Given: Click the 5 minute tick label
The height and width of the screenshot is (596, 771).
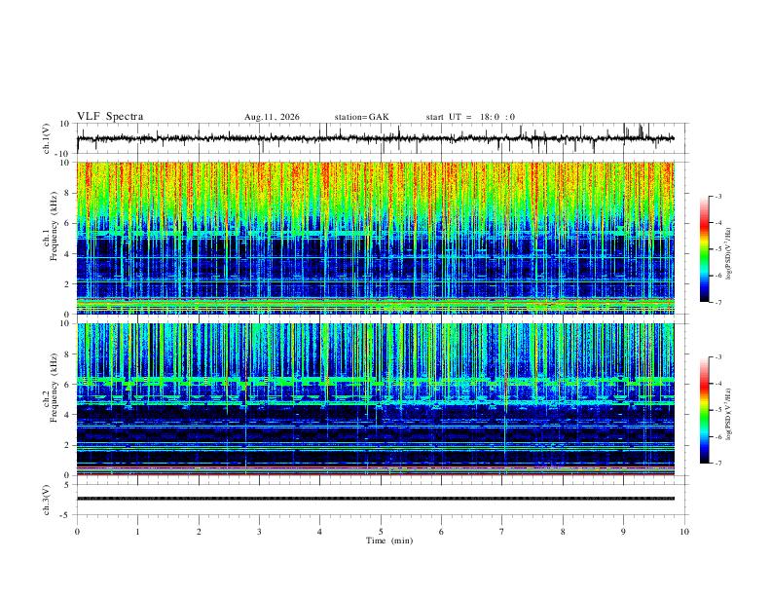Looking at the screenshot, I should pos(381,532).
